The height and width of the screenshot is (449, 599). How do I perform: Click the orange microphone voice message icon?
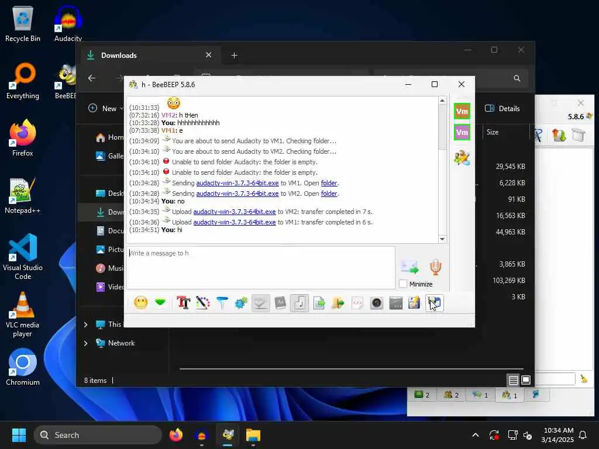coord(435,267)
